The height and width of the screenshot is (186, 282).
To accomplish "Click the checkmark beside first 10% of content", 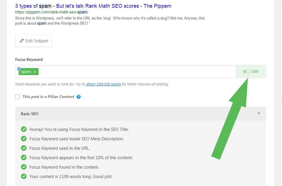I will point(24,157).
